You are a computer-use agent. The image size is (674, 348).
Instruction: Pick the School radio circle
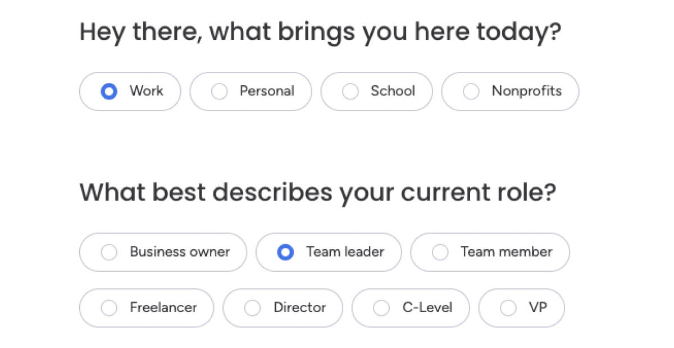[x=350, y=91]
